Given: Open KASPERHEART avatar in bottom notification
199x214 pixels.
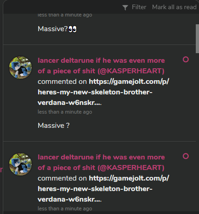Looking at the screenshot, I should click(21, 164).
